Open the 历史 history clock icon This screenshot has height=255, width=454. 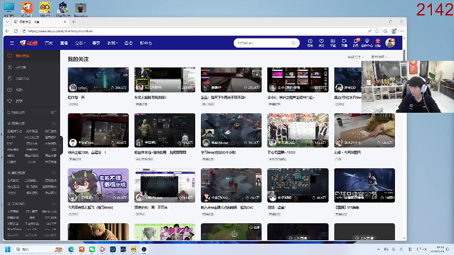click(310, 43)
